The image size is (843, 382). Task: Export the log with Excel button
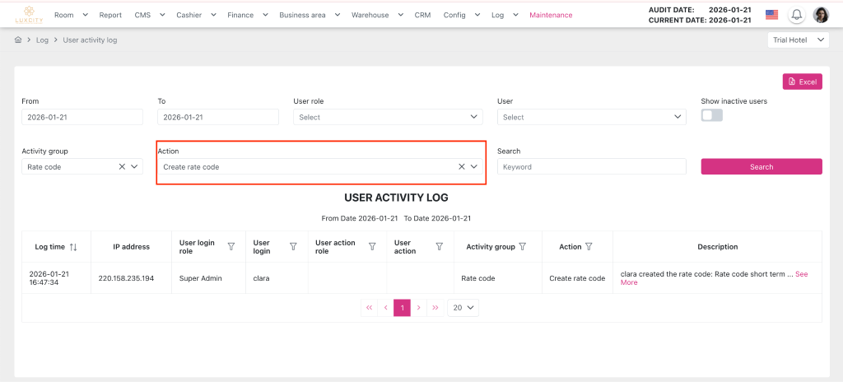[802, 82]
